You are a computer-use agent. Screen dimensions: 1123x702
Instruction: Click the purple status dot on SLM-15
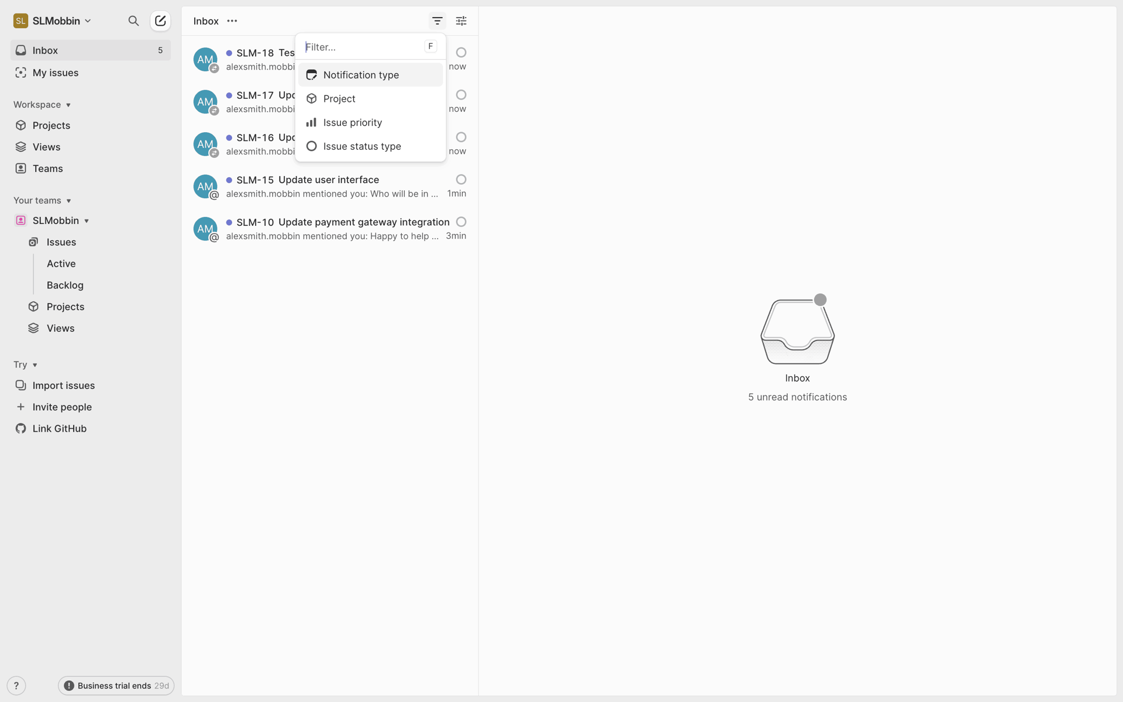pyautogui.click(x=229, y=180)
